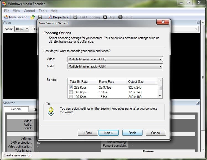The width and height of the screenshot is (207, 160).
Task: Click the Finish button in the wizard
Action: click(x=132, y=133)
